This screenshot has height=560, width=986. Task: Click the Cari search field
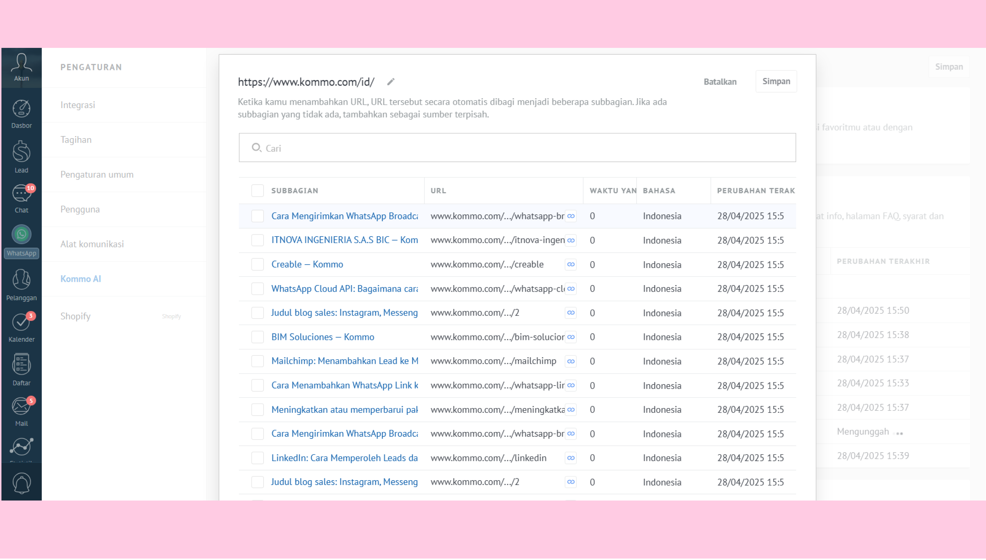coord(517,148)
